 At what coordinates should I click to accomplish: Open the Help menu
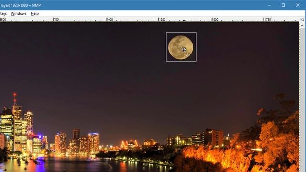pyautogui.click(x=35, y=14)
